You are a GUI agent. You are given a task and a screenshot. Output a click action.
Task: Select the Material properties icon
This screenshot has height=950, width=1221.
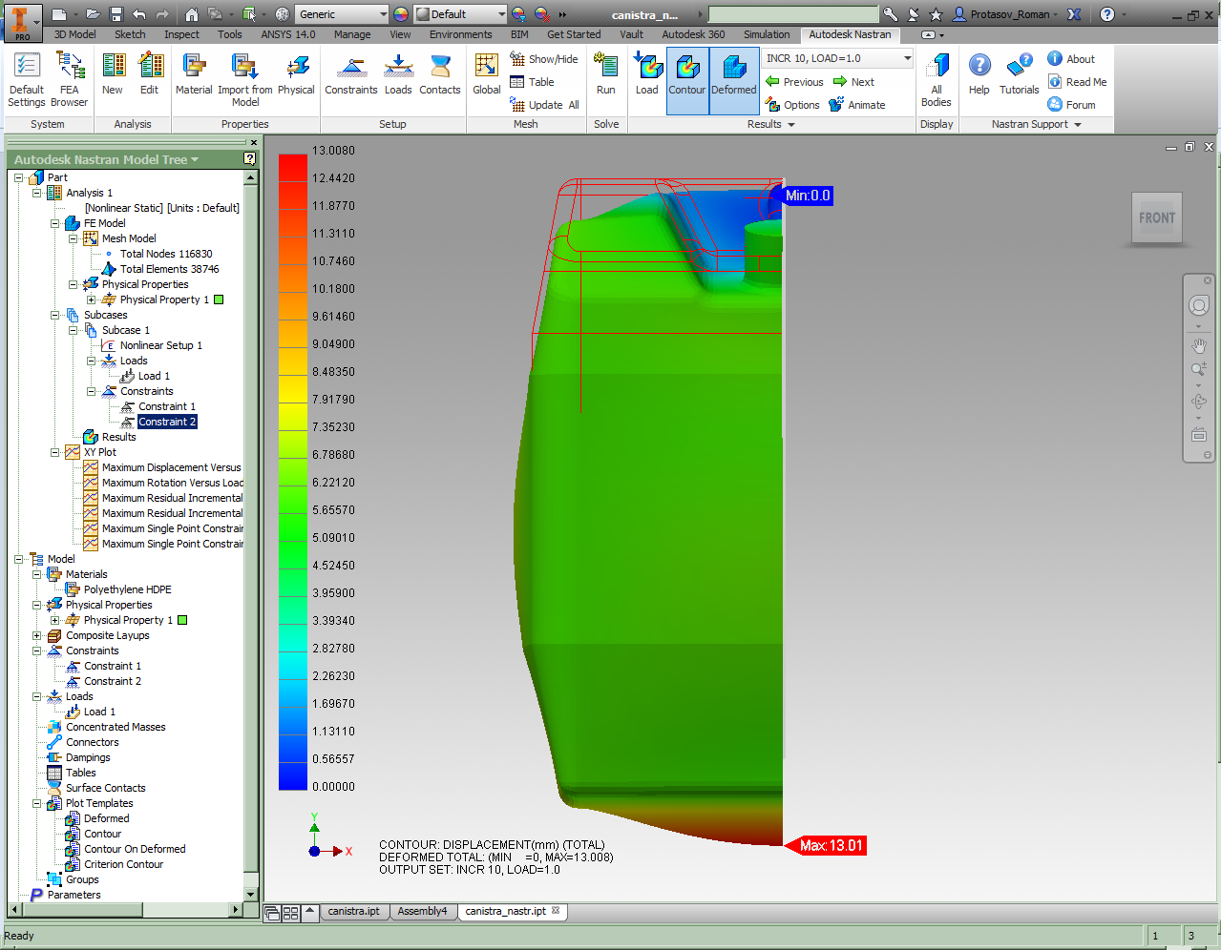194,74
